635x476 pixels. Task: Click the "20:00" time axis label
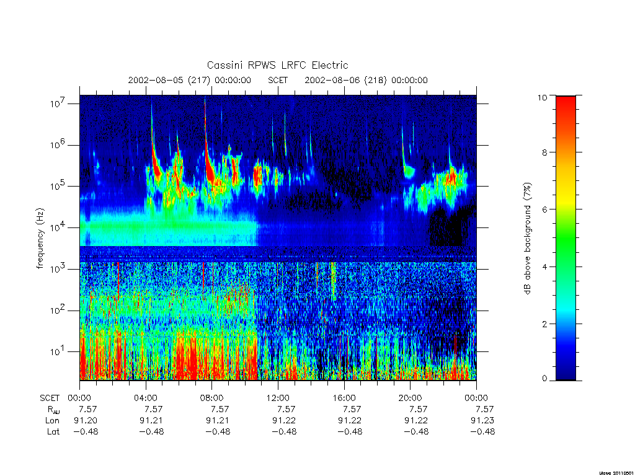tap(411, 398)
